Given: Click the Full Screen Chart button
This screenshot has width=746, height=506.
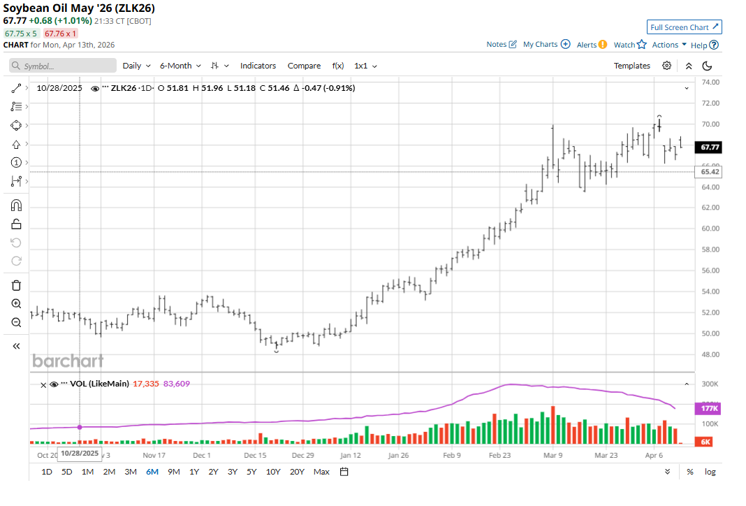Looking at the screenshot, I should (684, 27).
